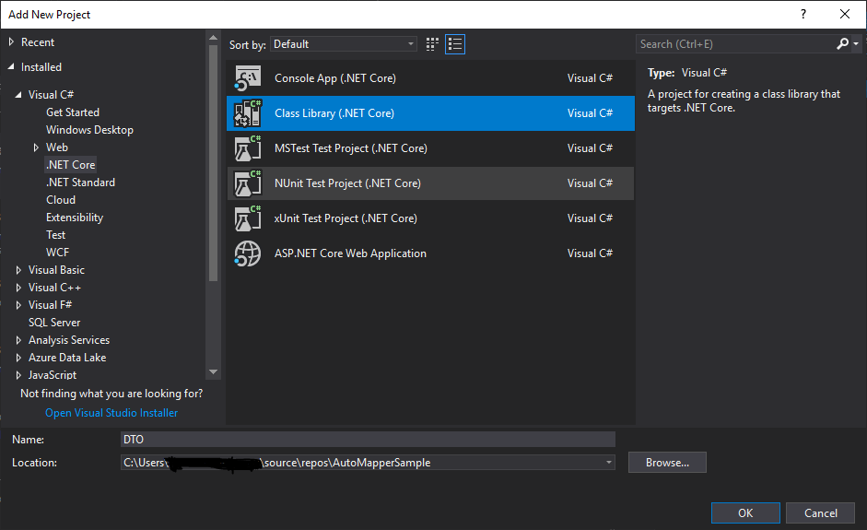Choose MSTest Test Project (.NET Core) template name
The width and height of the screenshot is (867, 530).
(350, 148)
